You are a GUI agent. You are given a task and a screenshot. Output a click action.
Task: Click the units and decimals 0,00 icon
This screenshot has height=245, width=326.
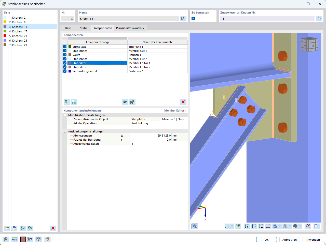click(15, 239)
